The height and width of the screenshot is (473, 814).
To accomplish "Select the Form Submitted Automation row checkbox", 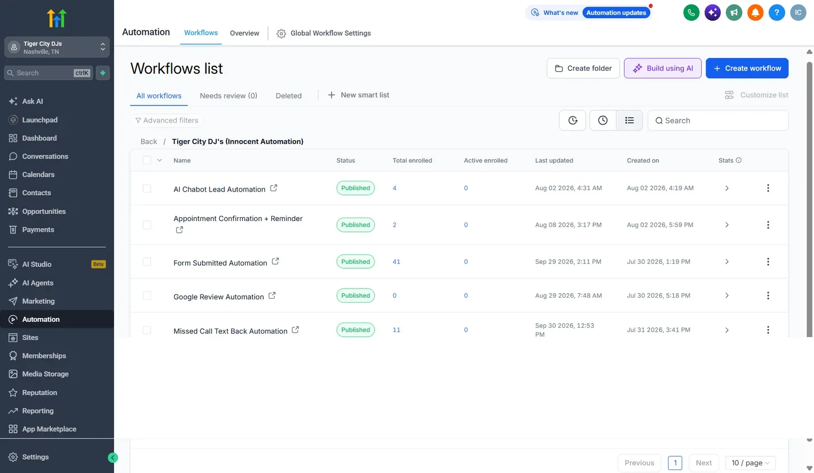I will (147, 262).
